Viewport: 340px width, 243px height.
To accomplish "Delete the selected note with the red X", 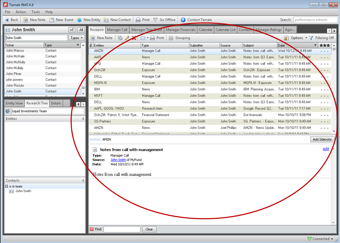I will 134,38.
